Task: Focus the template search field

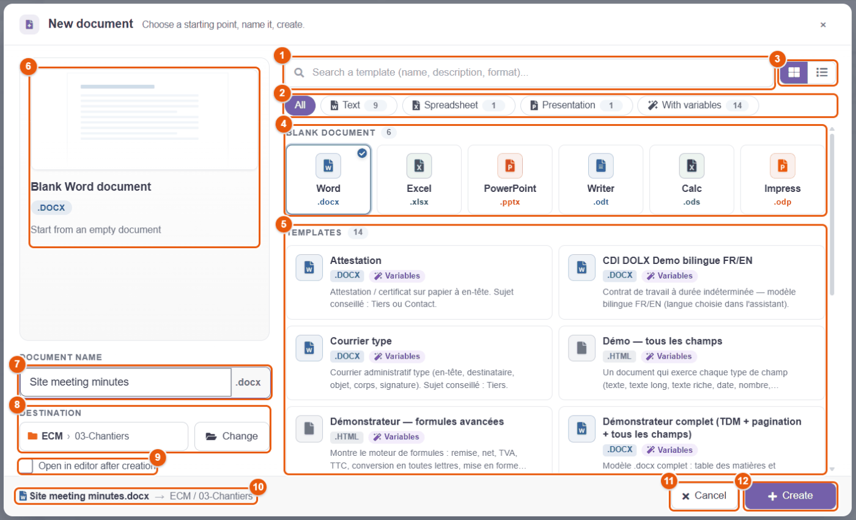Action: 531,73
